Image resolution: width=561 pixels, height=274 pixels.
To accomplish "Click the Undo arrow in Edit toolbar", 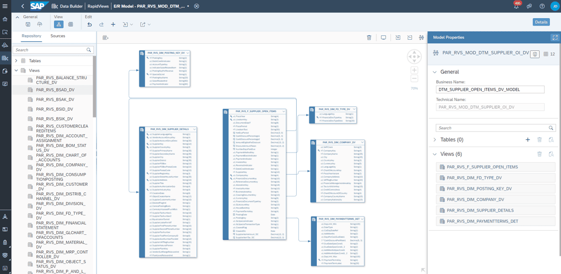I will tap(89, 24).
